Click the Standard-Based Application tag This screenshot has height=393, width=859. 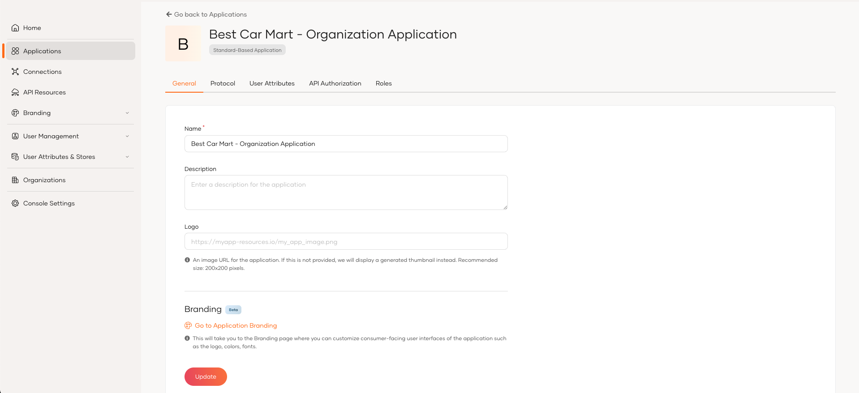247,50
